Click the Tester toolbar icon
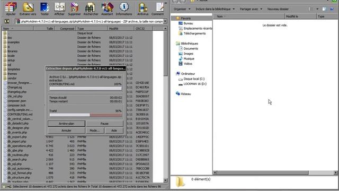339x191 pixels. click(44, 9)
